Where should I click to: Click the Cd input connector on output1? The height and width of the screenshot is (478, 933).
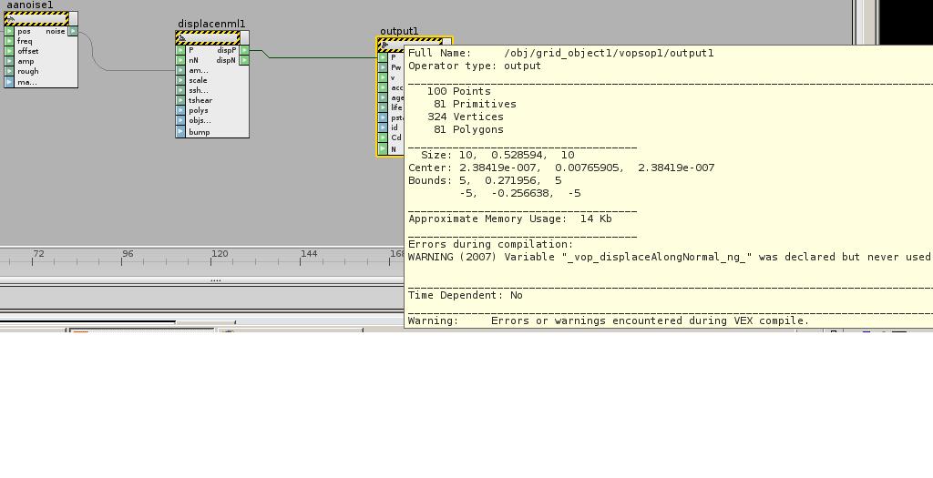pyautogui.click(x=383, y=137)
